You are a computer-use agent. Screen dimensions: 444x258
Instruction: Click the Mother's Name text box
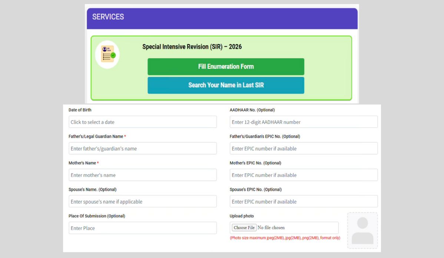(x=143, y=175)
